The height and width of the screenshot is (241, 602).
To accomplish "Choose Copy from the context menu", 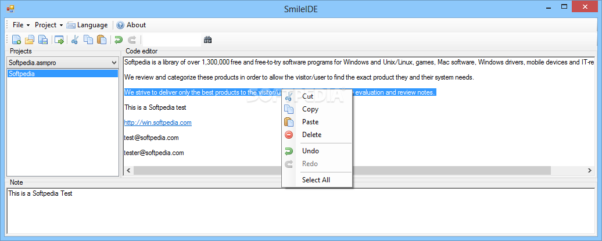I will 317,109.
